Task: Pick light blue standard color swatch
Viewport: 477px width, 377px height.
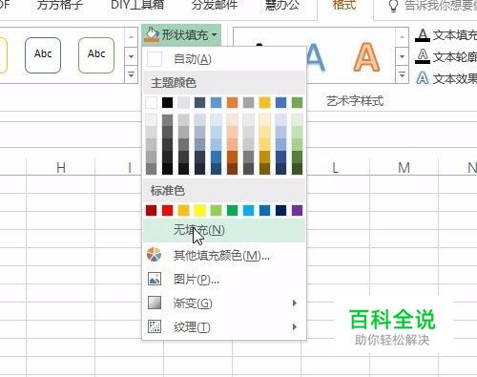Action: coord(248,210)
